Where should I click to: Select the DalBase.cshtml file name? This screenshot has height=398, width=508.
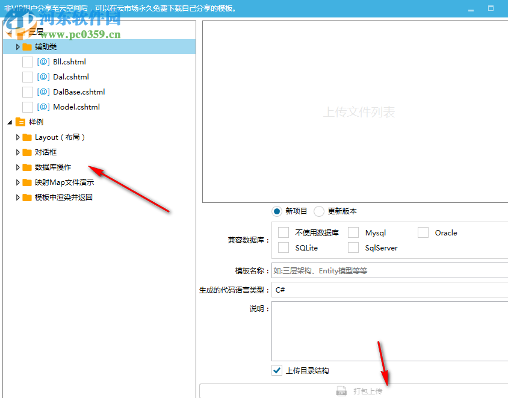(x=79, y=92)
